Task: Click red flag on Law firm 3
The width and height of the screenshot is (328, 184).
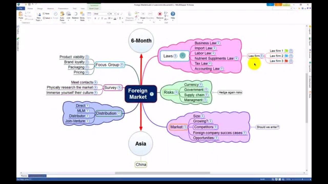Action: point(286,61)
